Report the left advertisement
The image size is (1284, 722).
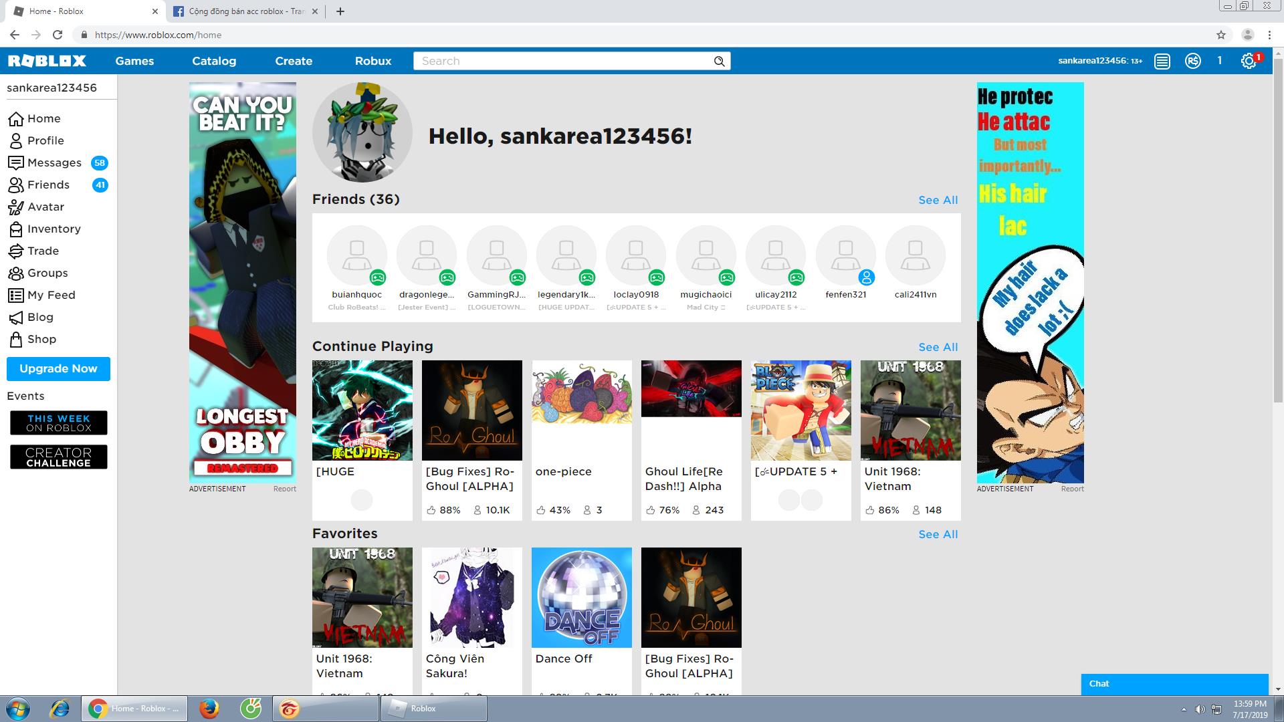click(x=284, y=489)
